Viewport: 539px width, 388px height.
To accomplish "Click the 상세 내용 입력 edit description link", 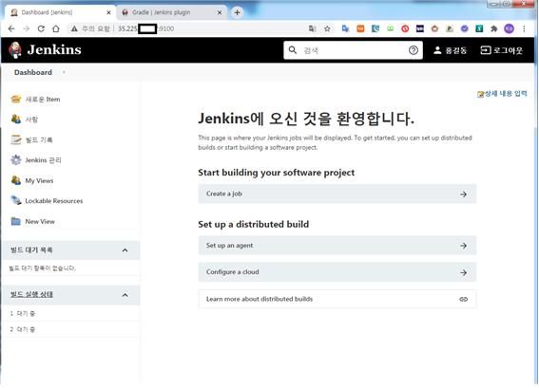I will pyautogui.click(x=502, y=94).
